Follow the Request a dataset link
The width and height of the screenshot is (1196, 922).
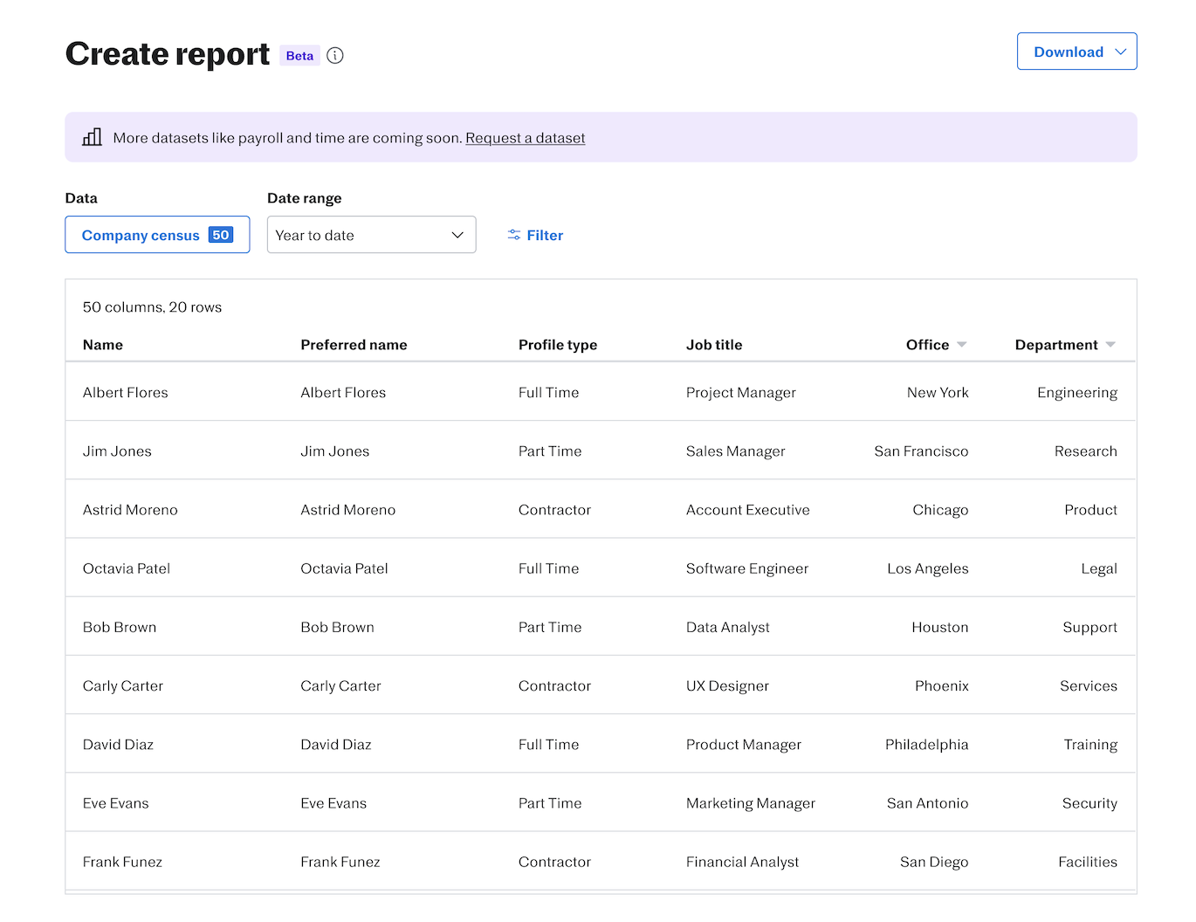525,138
